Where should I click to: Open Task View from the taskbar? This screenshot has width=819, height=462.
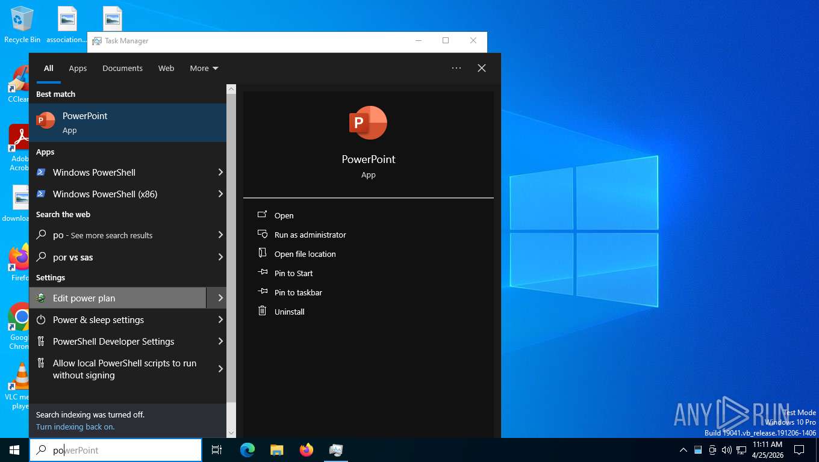217,450
